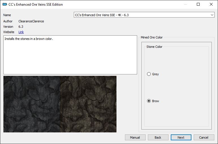Click the Author label

(x=8, y=21)
